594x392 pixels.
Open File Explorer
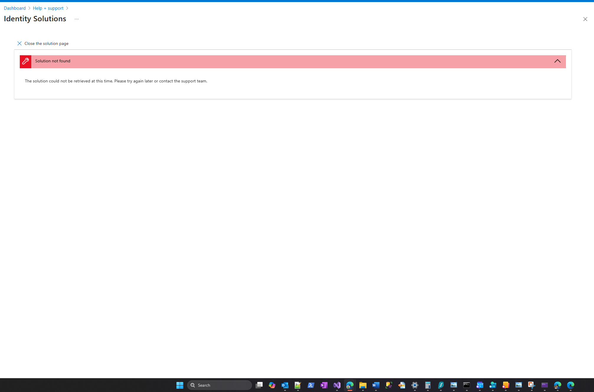click(363, 385)
